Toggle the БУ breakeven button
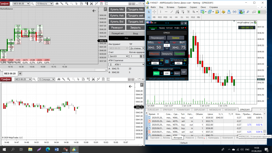Viewport: 272px width, 153px height. coord(184,72)
